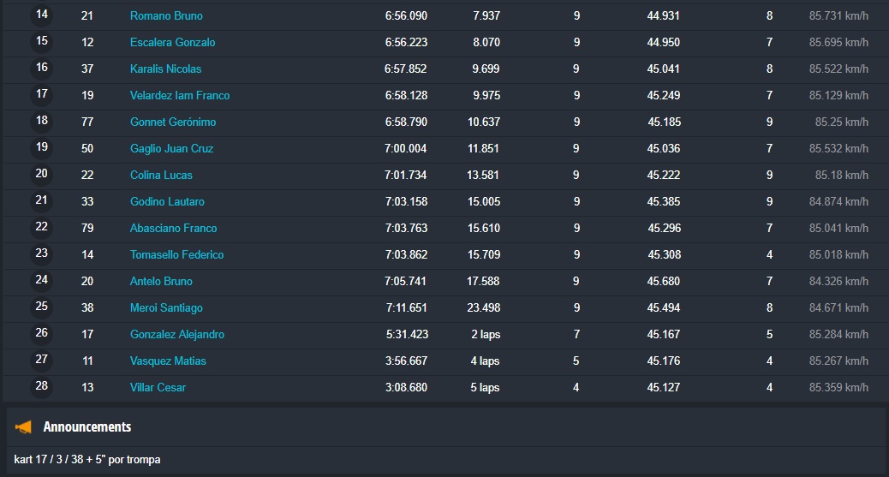Click the position 14 badge

click(41, 15)
